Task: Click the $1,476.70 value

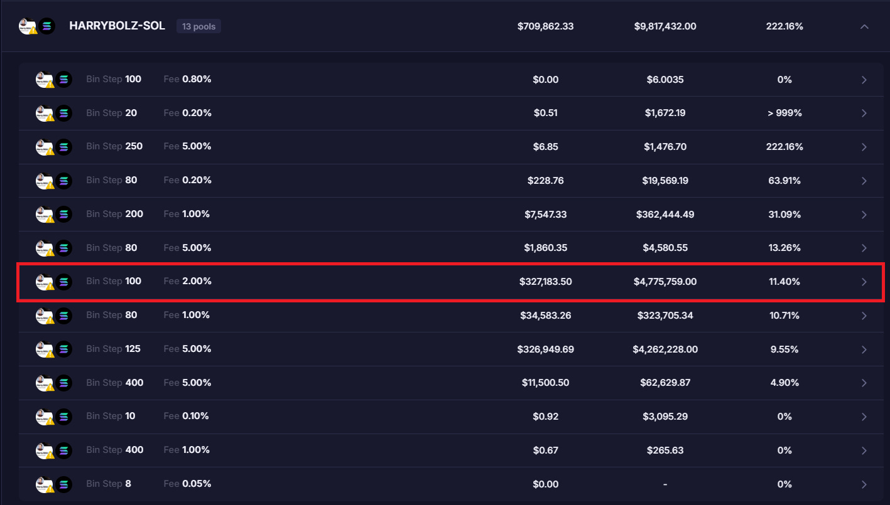Action: tap(665, 147)
